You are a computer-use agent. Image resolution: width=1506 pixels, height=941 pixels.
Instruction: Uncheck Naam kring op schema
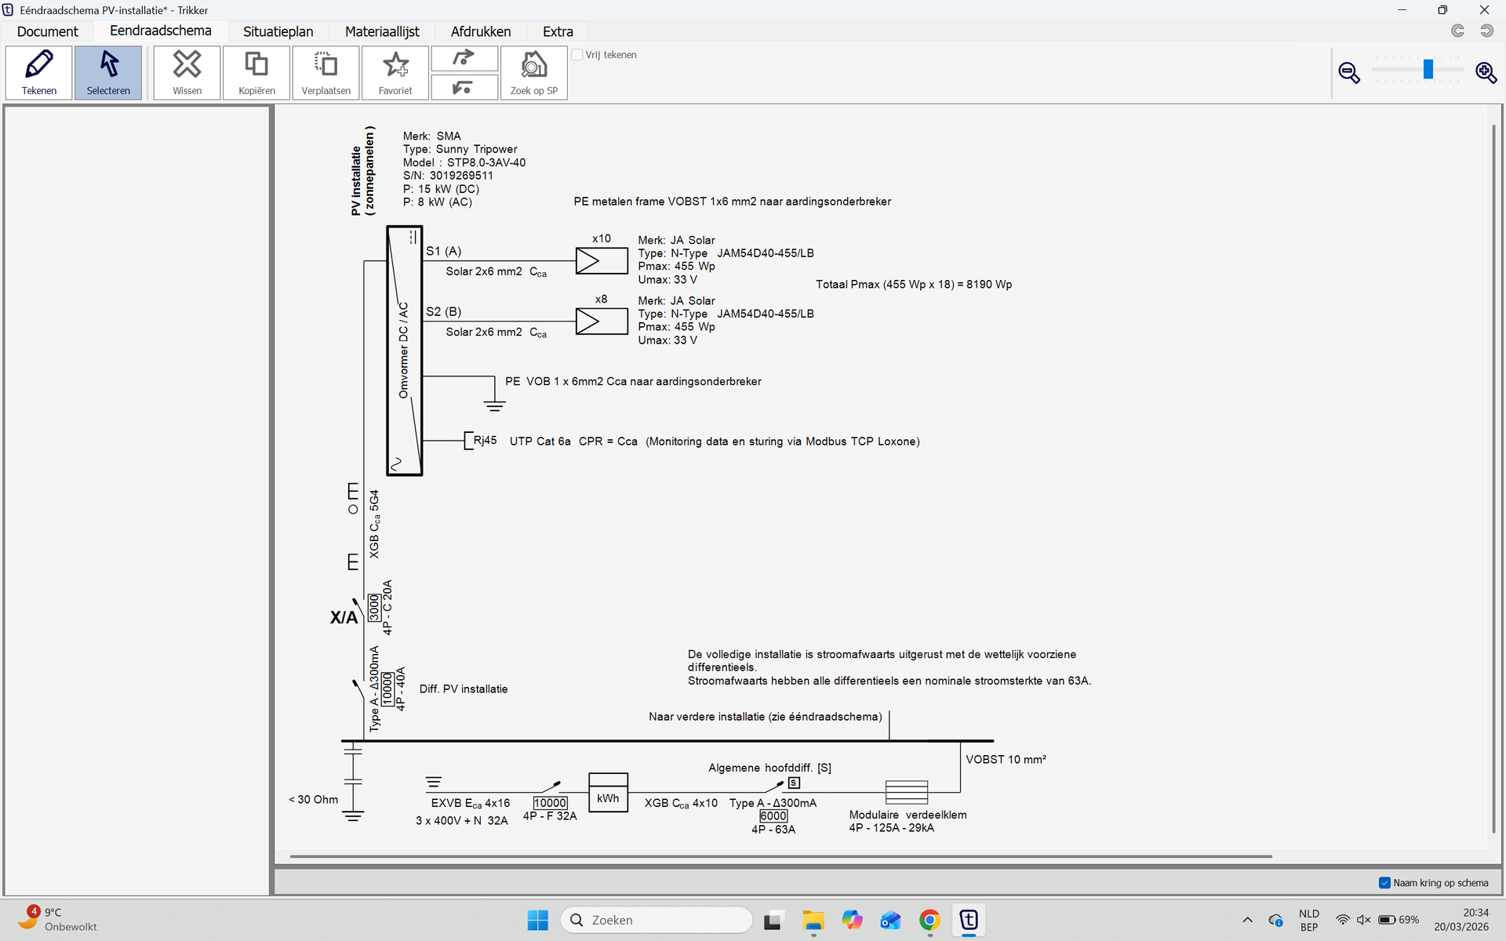pos(1384,883)
